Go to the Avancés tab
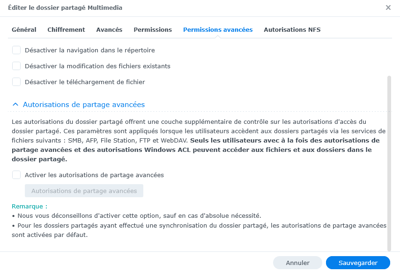This screenshot has height=272, width=400. click(x=109, y=29)
